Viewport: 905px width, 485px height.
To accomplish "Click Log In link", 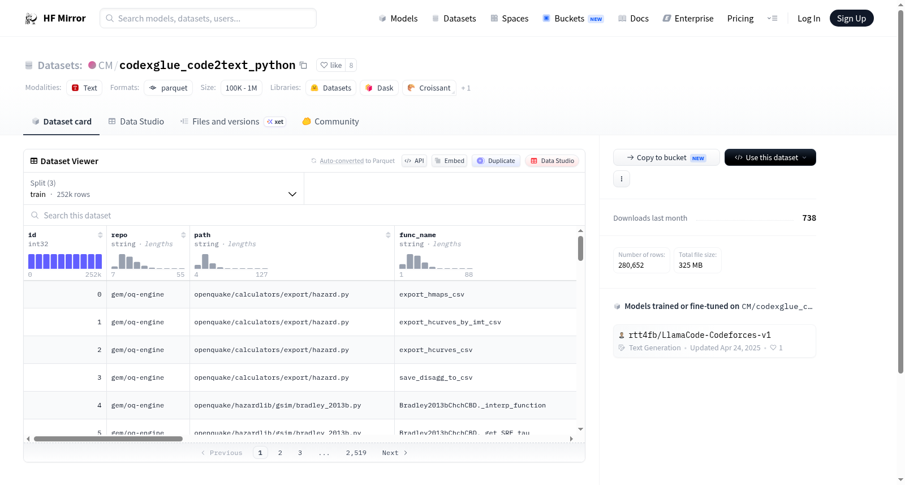I will pos(808,19).
